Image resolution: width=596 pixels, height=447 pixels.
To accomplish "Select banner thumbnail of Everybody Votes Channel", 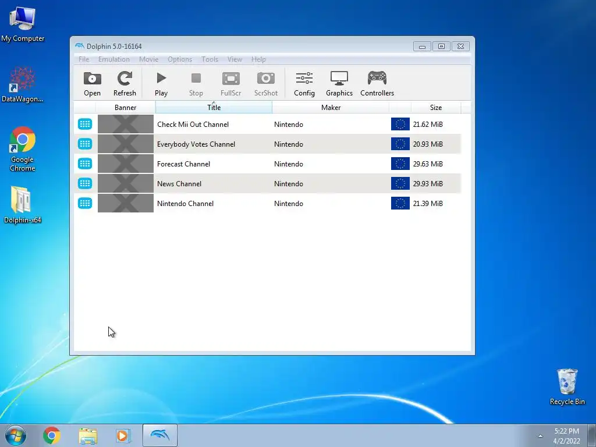I will [126, 144].
